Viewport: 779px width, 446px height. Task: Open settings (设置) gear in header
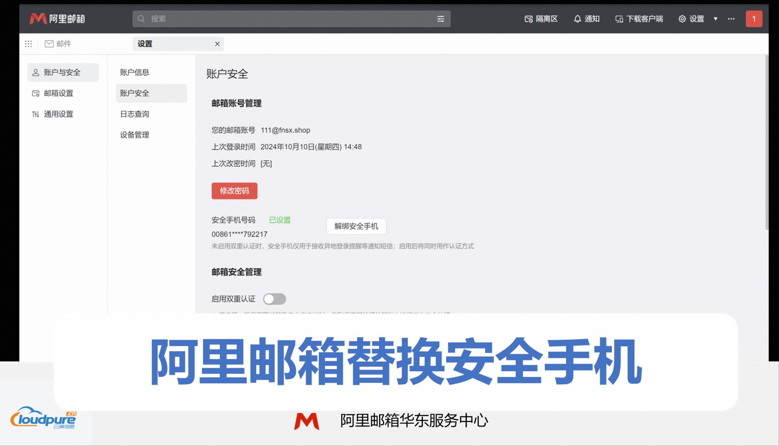[x=691, y=19]
